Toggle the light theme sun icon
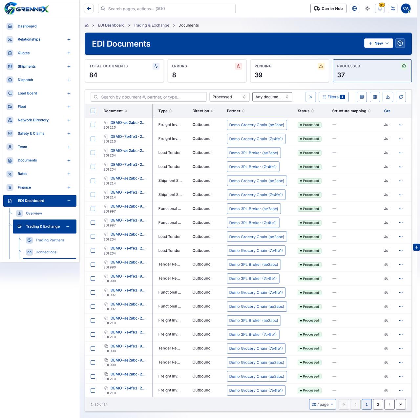Screen dimensions: 420x418 [x=367, y=9]
